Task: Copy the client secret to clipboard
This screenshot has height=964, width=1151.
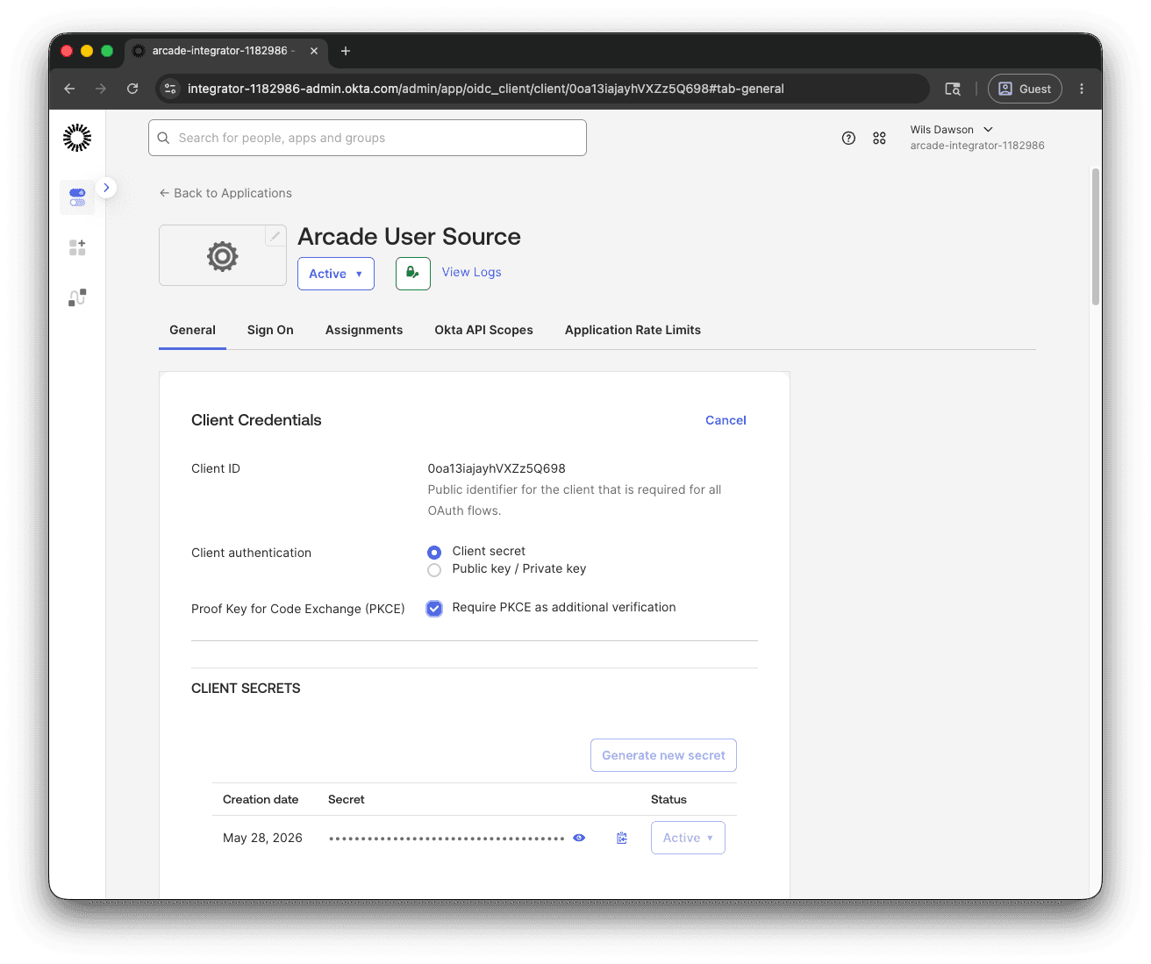Action: pos(622,839)
